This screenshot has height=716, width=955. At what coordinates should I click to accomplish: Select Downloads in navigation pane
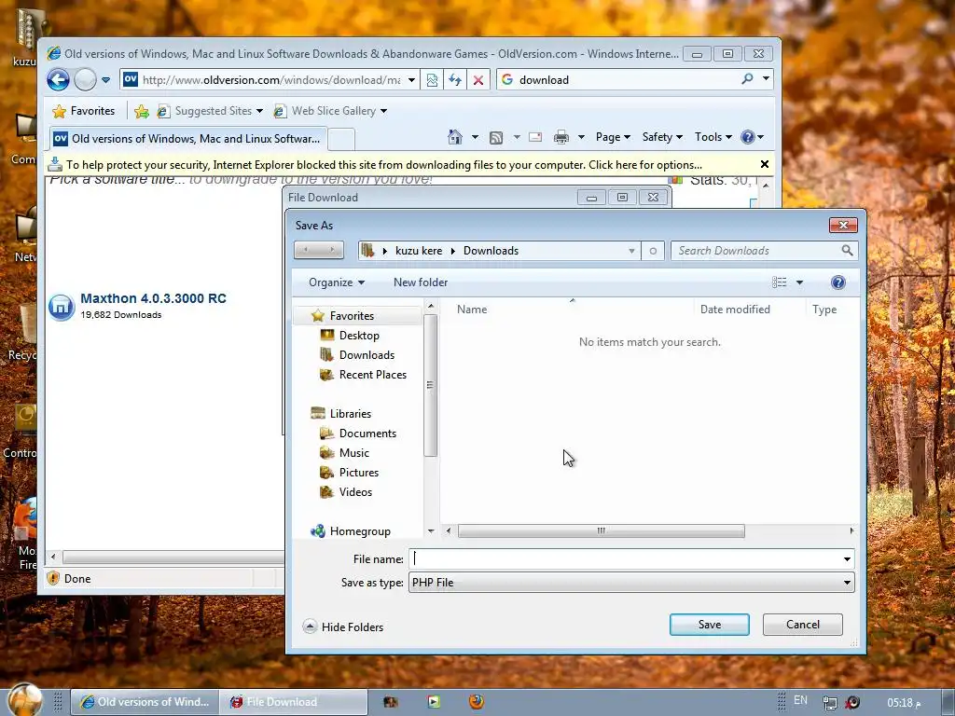pyautogui.click(x=367, y=355)
